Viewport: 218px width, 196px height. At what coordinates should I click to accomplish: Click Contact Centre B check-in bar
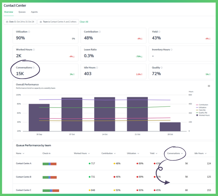(50, 177)
